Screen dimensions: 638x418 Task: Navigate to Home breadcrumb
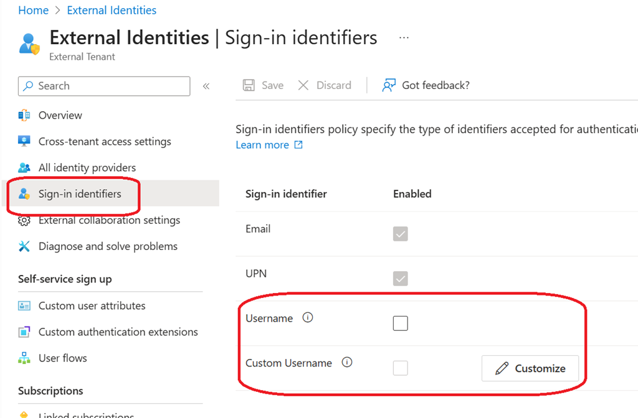click(x=33, y=10)
